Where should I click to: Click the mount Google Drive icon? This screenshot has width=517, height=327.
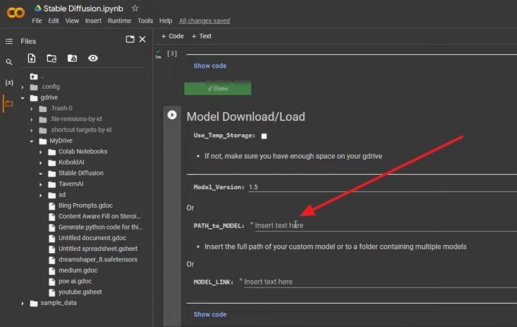click(72, 58)
